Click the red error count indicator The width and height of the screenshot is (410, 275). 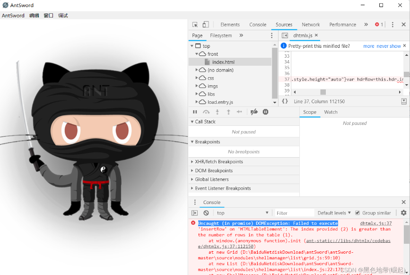pyautogui.click(x=379, y=25)
